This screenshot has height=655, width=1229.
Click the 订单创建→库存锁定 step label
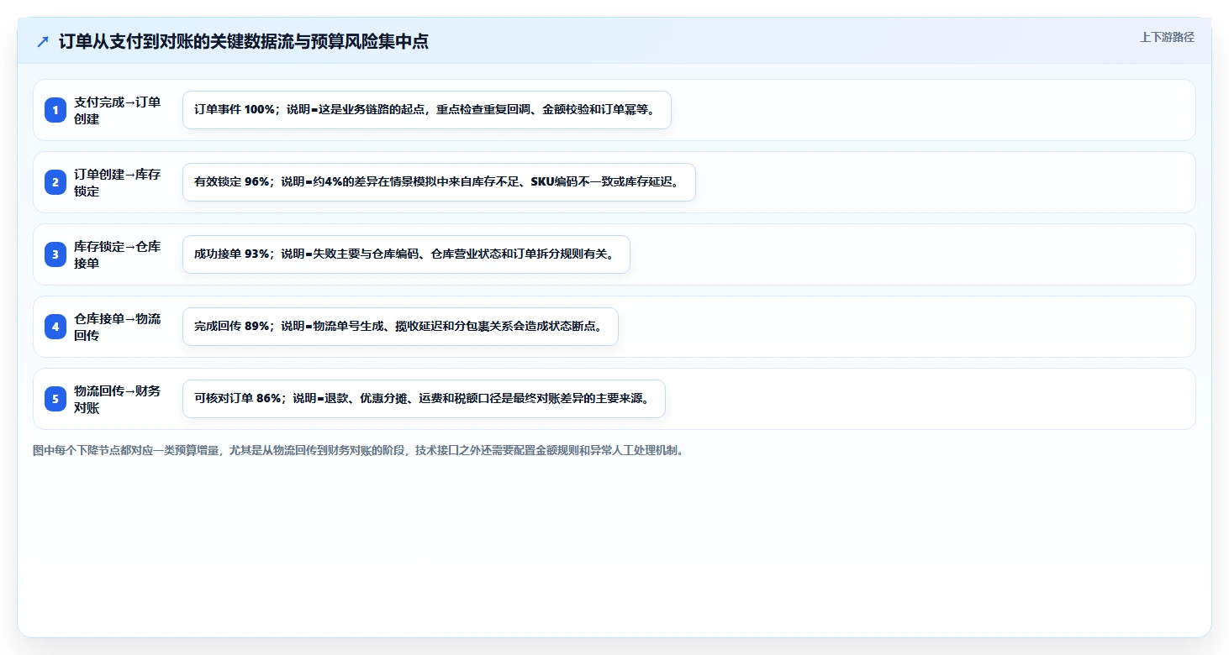pyautogui.click(x=118, y=182)
